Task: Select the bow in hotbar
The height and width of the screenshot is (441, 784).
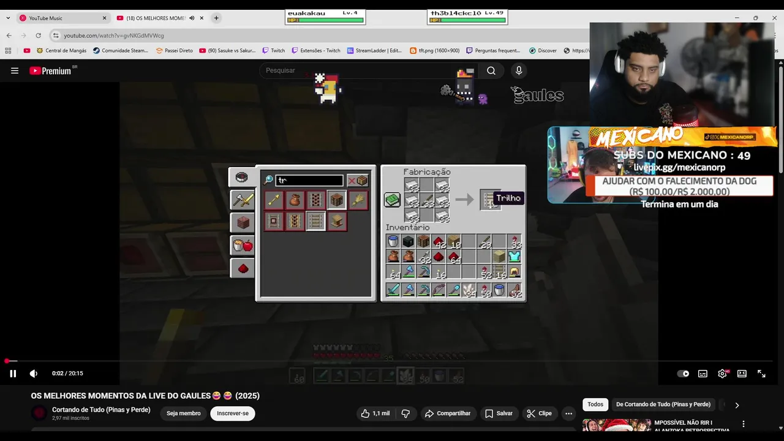Action: click(x=439, y=290)
